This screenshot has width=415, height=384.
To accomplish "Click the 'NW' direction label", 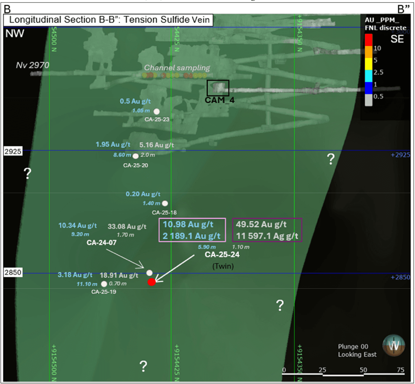I will pyautogui.click(x=15, y=34).
